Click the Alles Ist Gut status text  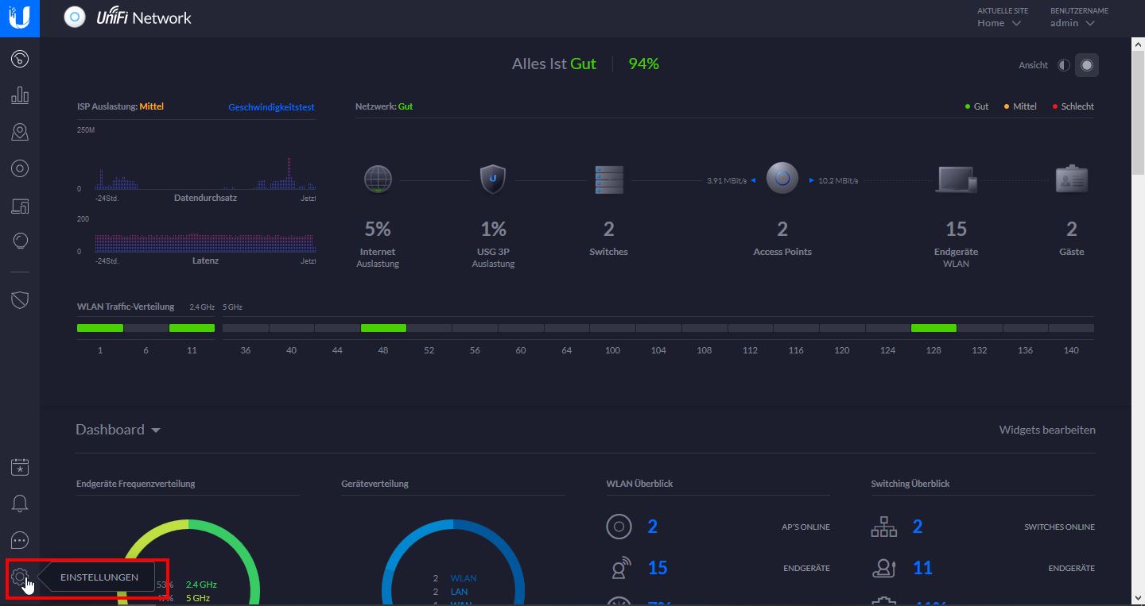click(x=553, y=64)
